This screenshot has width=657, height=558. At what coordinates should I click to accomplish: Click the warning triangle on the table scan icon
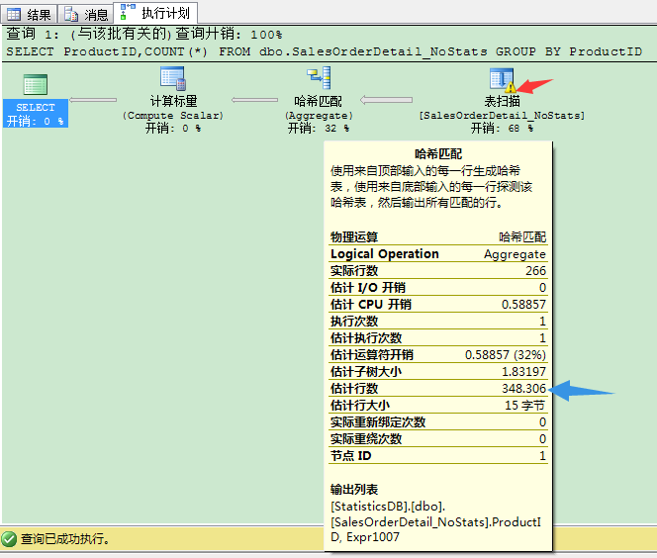point(511,87)
